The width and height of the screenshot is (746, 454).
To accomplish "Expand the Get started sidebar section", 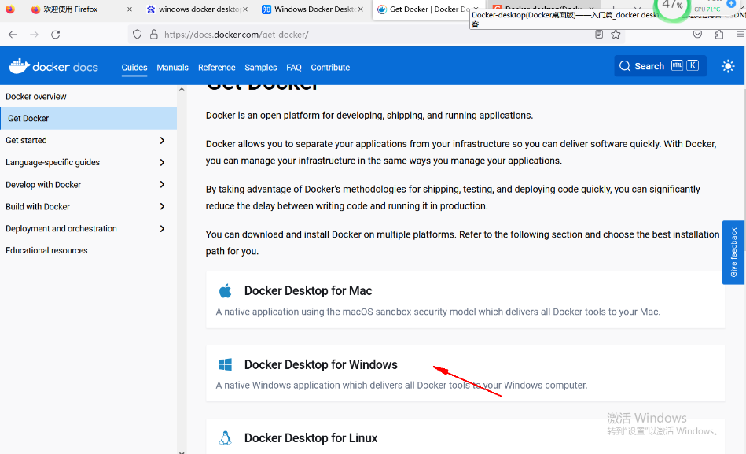I will pyautogui.click(x=162, y=141).
